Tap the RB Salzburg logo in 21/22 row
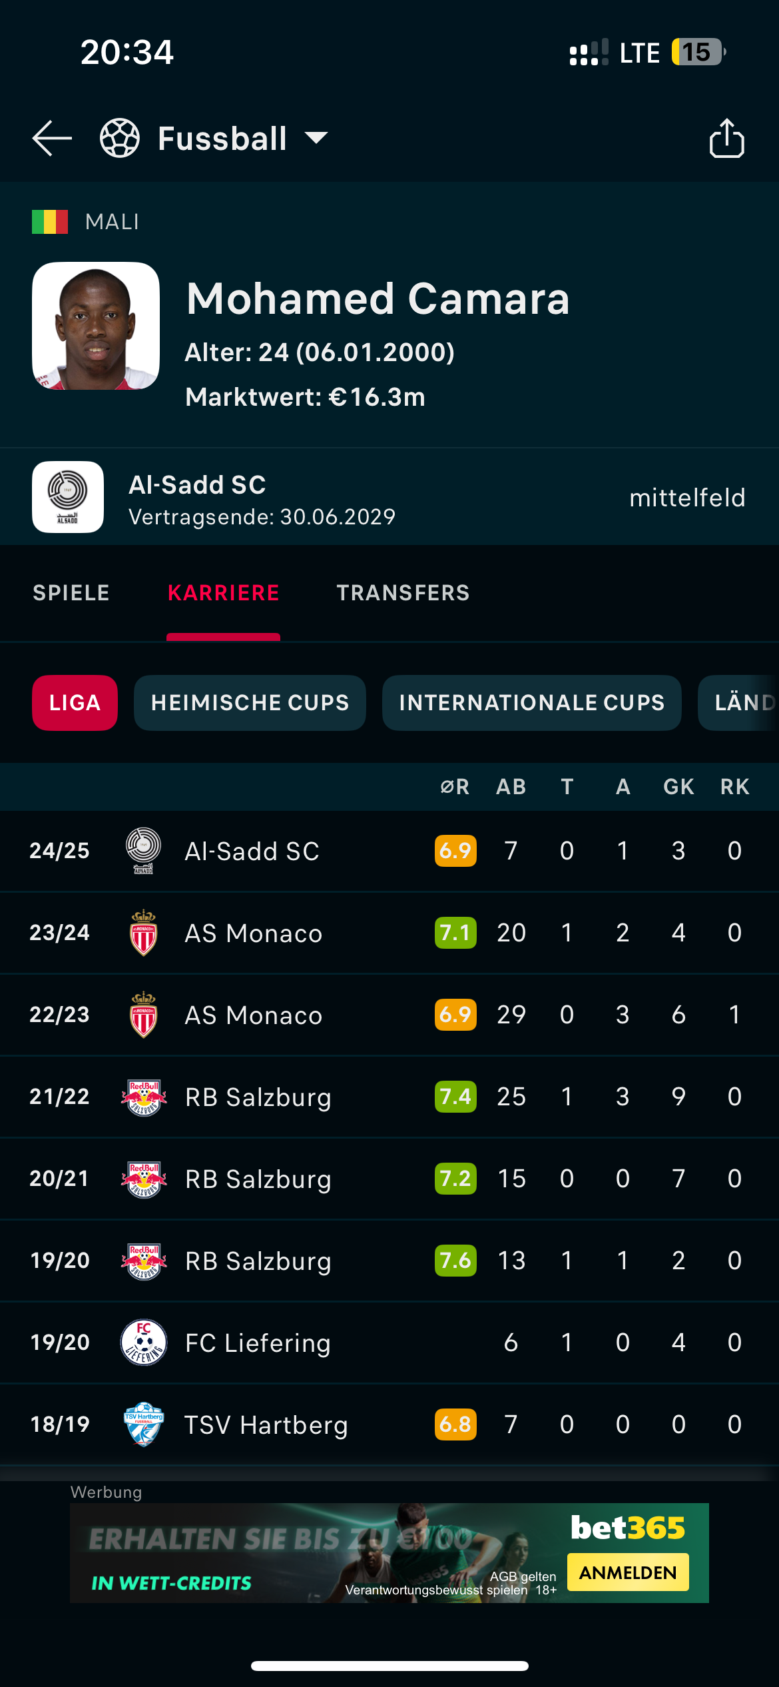 click(143, 1097)
